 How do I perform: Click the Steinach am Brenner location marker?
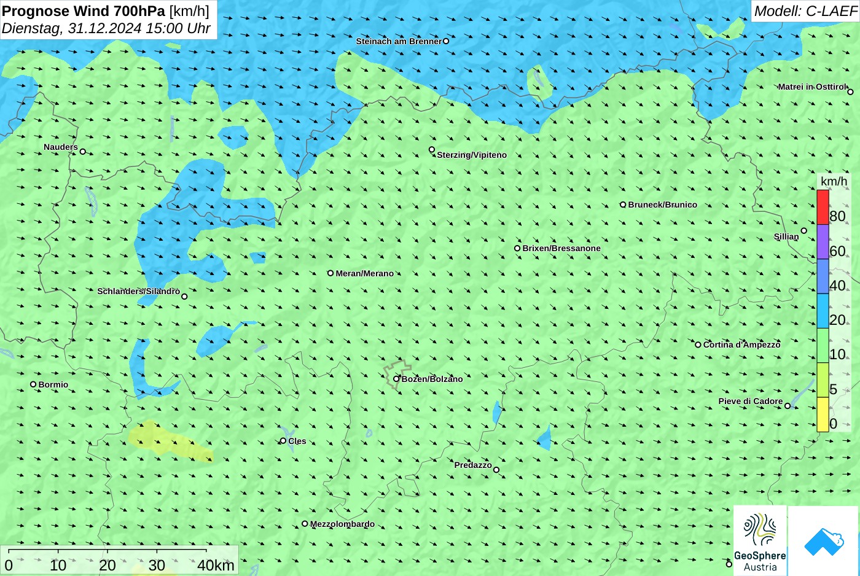(446, 41)
